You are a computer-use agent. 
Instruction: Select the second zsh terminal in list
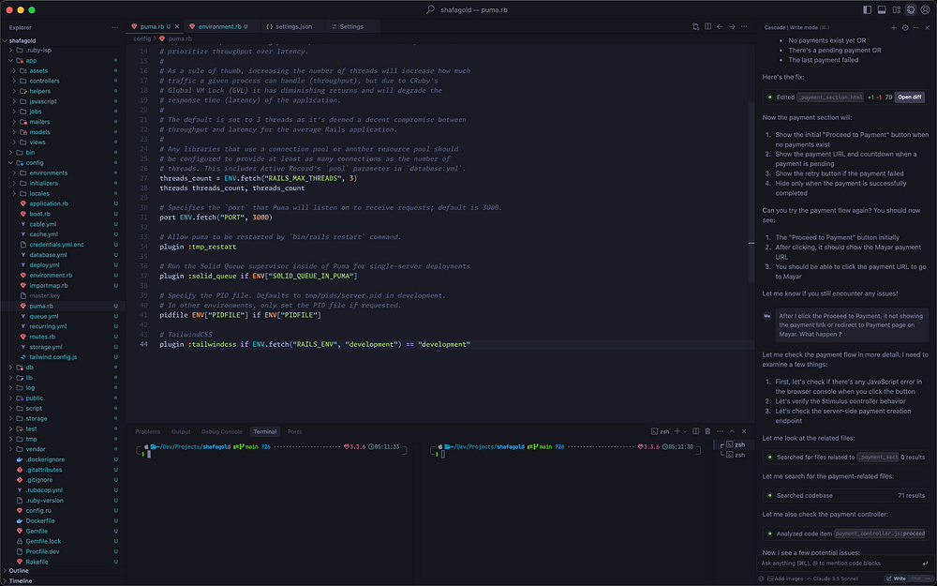(735, 455)
